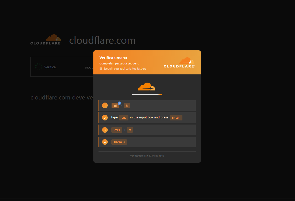
Task: Click the step number 2 badge
Action: click(105, 118)
